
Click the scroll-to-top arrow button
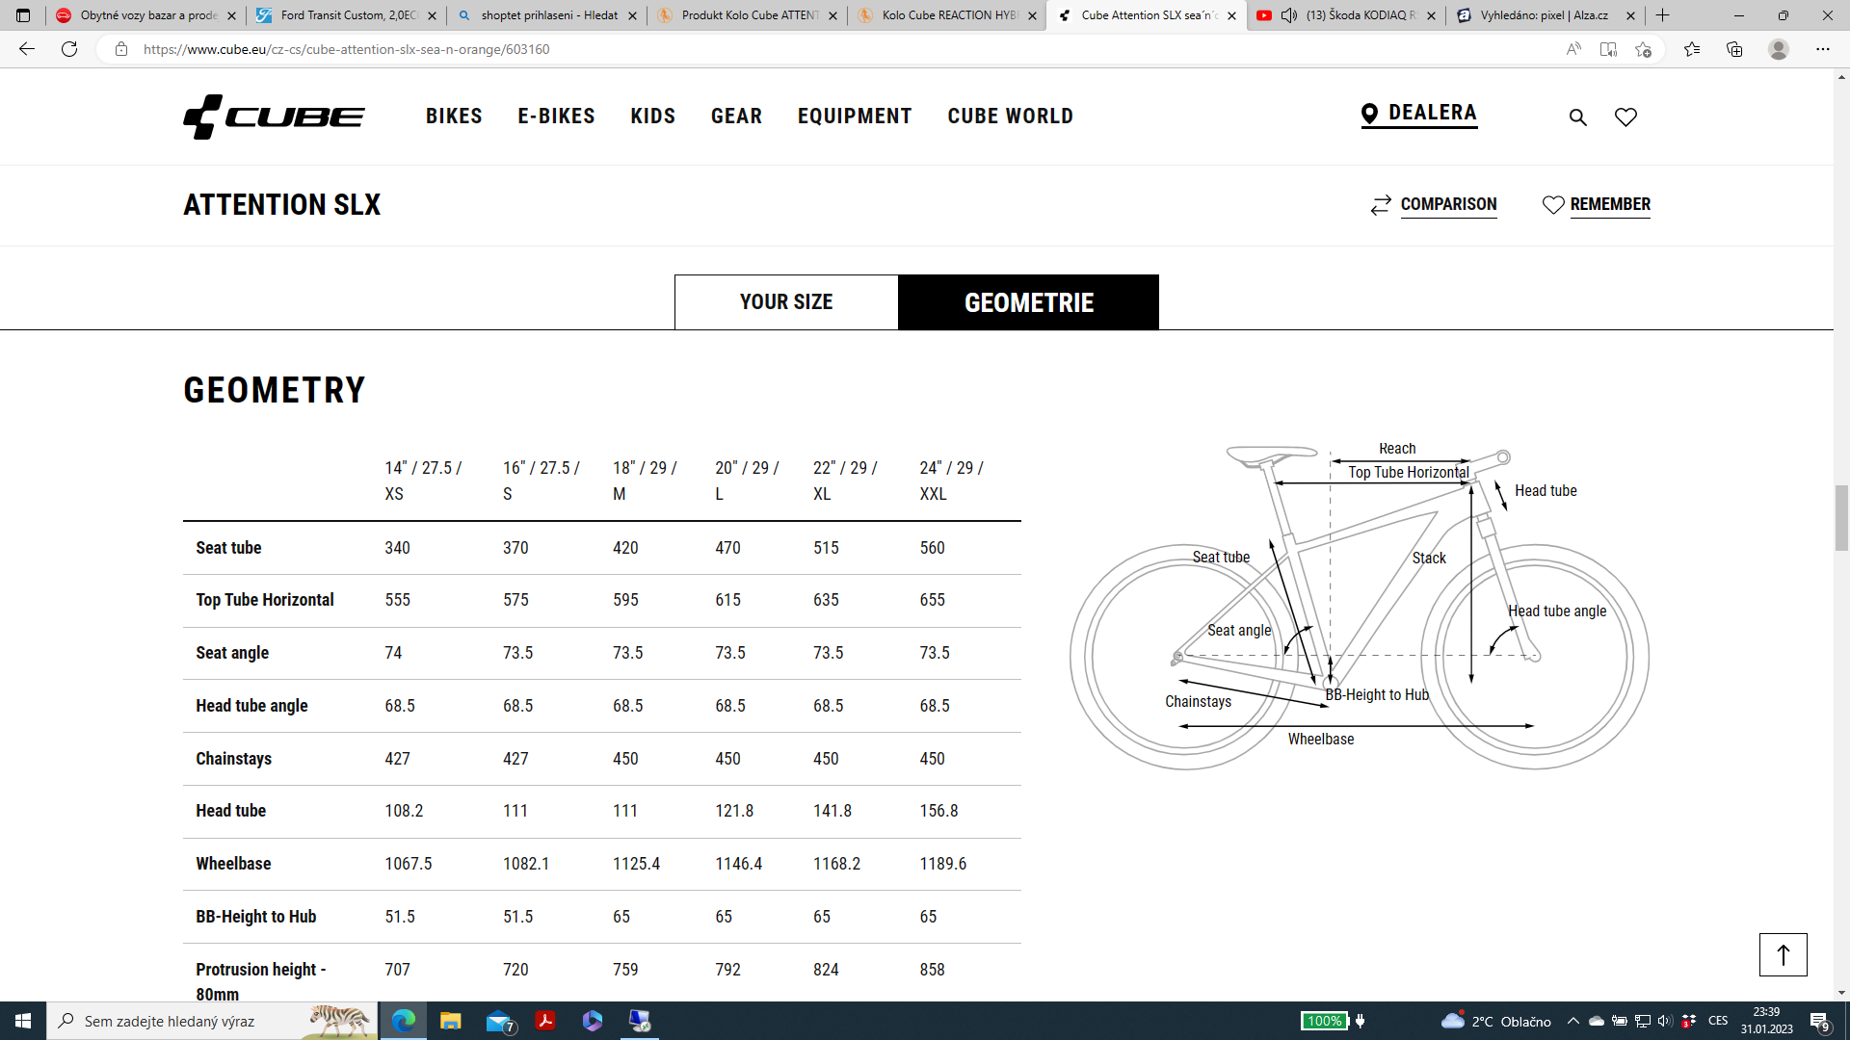(x=1783, y=954)
